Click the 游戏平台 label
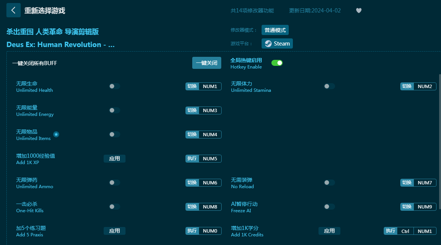The width and height of the screenshot is (441, 245). [x=241, y=44]
